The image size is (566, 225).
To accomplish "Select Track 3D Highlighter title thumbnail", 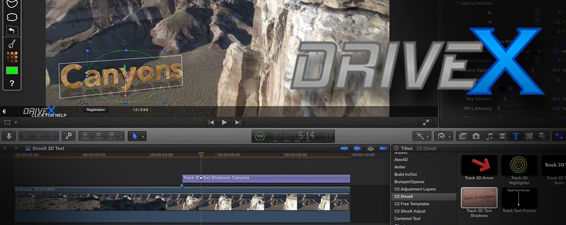I will (519, 165).
